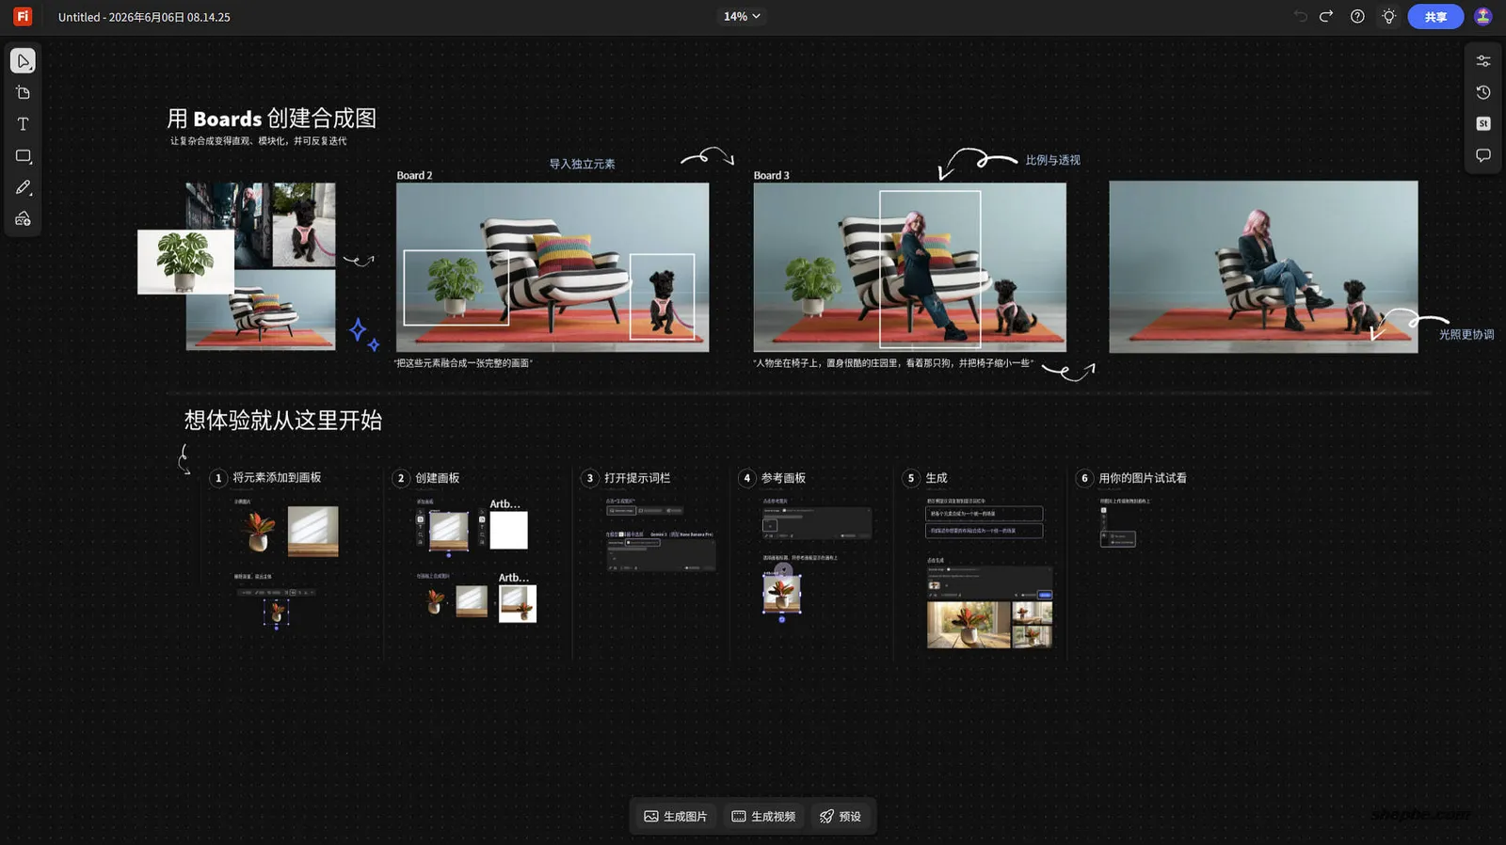The height and width of the screenshot is (845, 1506).
Task: Select the arrow Select tool
Action: (x=23, y=61)
